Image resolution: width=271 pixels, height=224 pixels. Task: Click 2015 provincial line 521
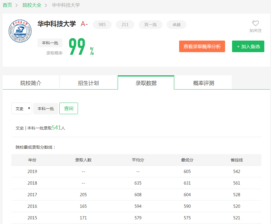coord(237,218)
